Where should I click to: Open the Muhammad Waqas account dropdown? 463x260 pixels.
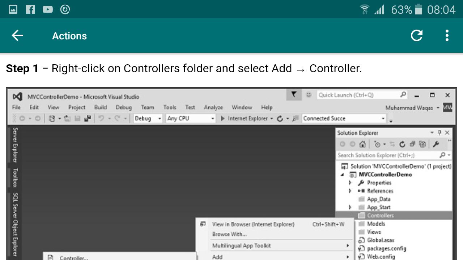438,108
